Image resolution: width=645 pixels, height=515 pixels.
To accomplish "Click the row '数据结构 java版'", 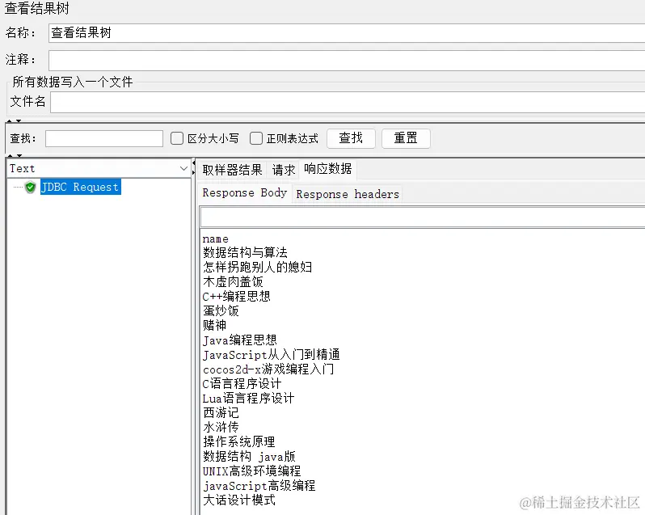I will tap(249, 456).
